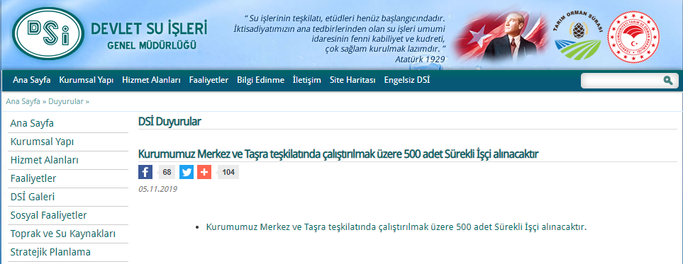
Task: Click Ana Sayfa breadcrumb link
Action: pos(23,101)
